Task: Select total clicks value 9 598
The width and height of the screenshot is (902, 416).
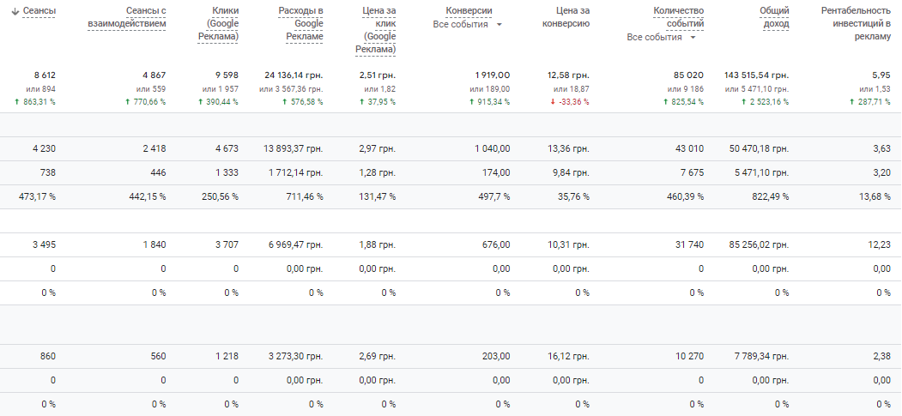Action: coord(227,75)
